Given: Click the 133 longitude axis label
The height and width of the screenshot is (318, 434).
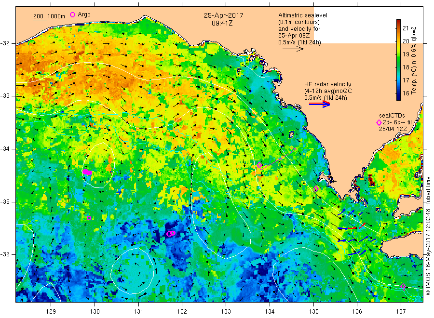Looking at the screenshot, I should point(226,311).
